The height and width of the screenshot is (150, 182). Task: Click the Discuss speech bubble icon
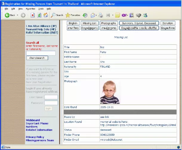pos(138,15)
